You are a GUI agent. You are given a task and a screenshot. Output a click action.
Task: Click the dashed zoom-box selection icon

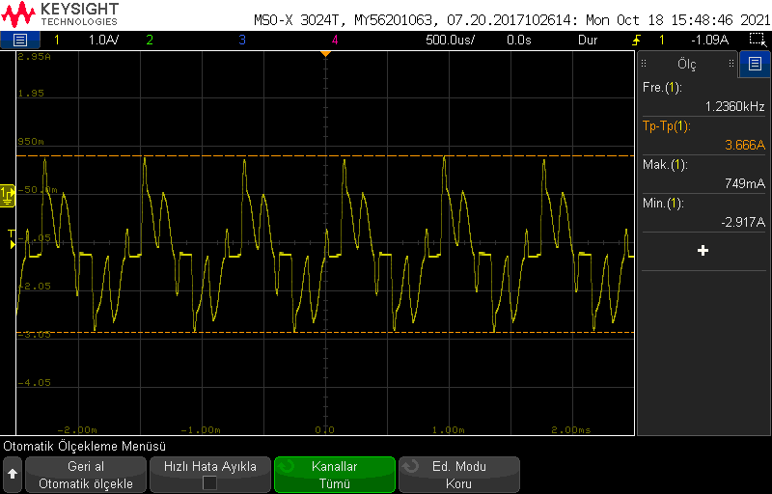[x=756, y=40]
